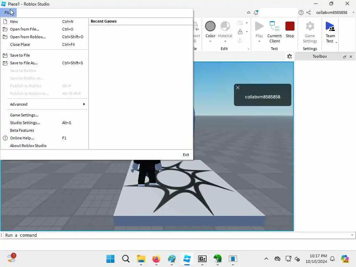Show hidden system tray icons
356x267 pixels.
266,259
